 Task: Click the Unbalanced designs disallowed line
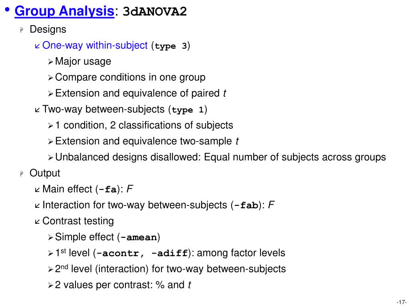(220, 157)
